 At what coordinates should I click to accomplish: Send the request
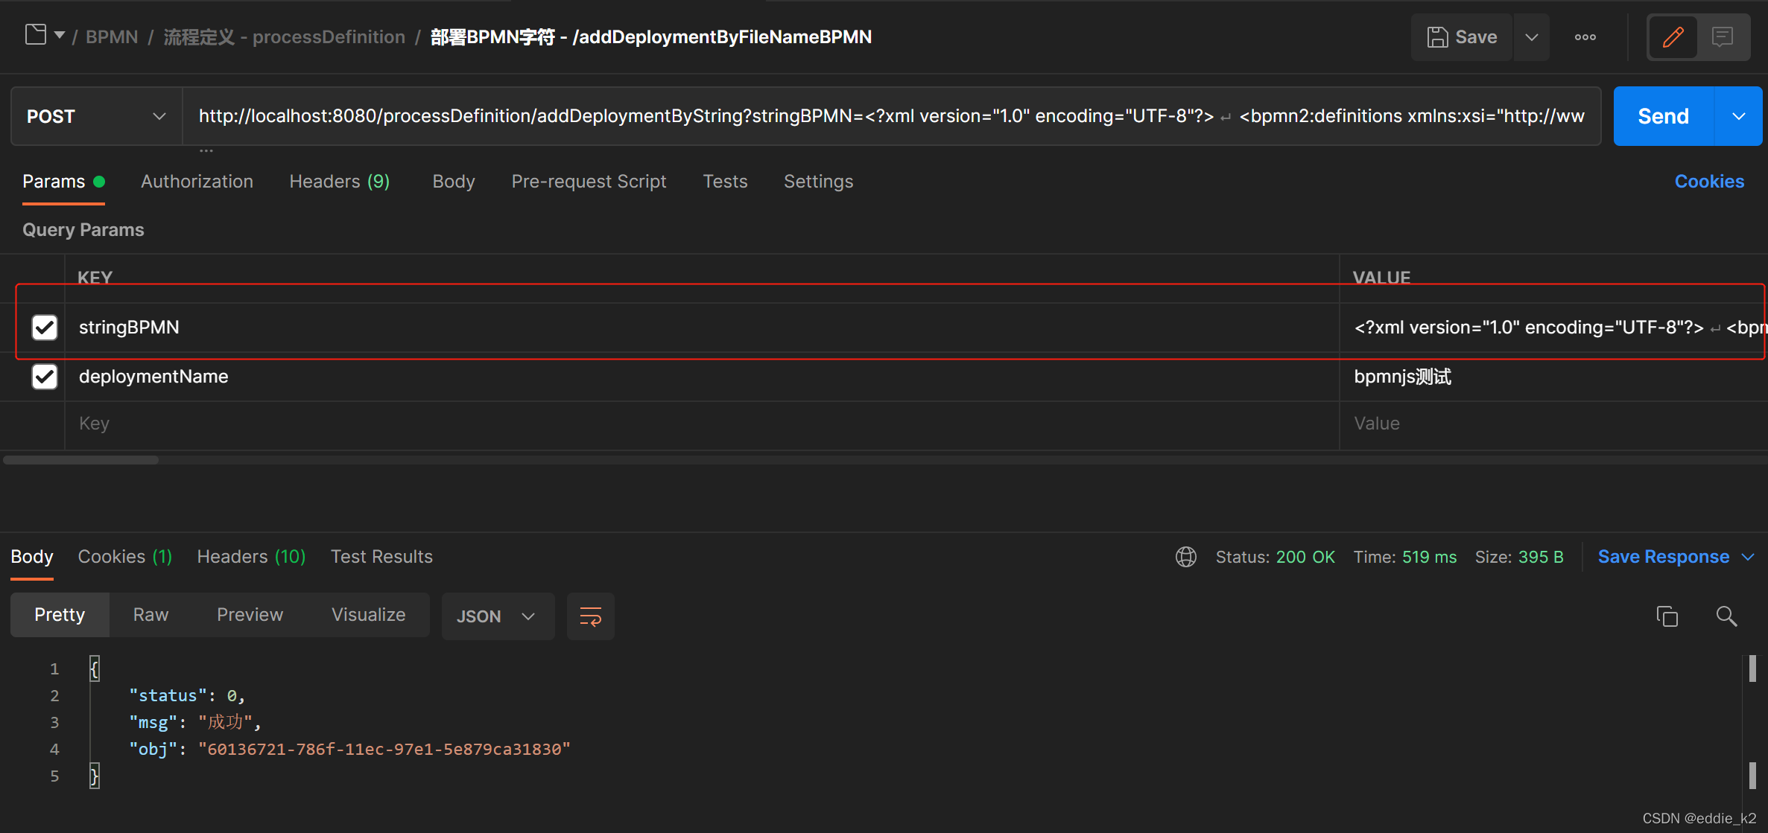[1663, 116]
